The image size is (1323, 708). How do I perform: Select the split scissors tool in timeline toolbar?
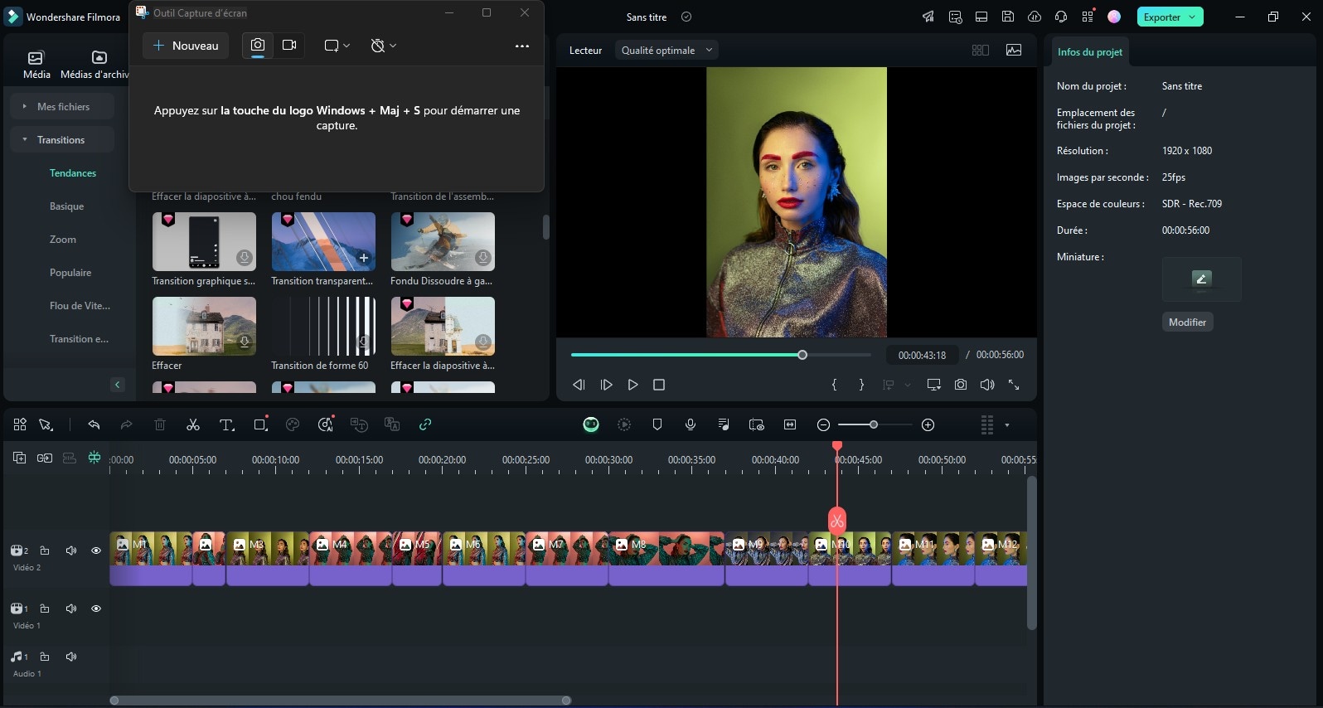[193, 424]
